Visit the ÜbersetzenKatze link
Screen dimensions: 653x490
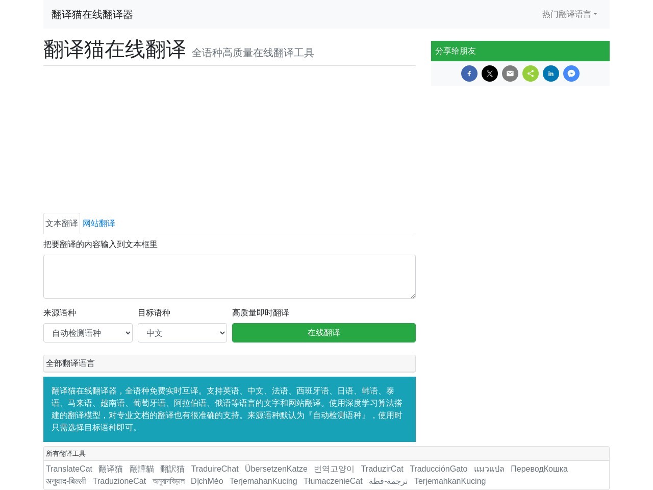(x=276, y=469)
